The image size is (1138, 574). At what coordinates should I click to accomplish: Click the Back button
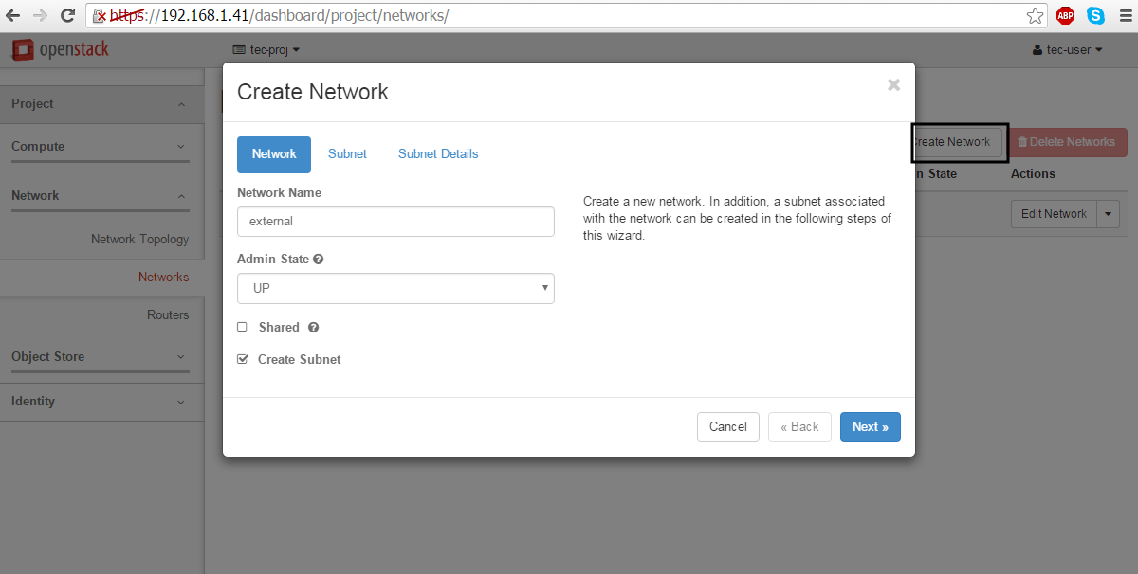click(799, 427)
